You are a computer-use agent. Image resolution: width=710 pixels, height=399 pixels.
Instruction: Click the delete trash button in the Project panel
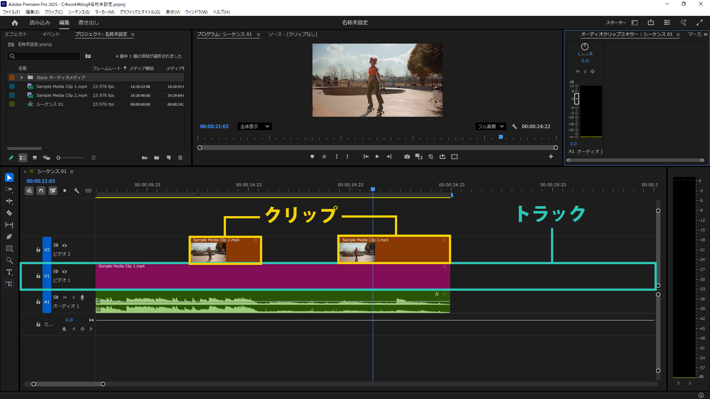[x=180, y=158]
